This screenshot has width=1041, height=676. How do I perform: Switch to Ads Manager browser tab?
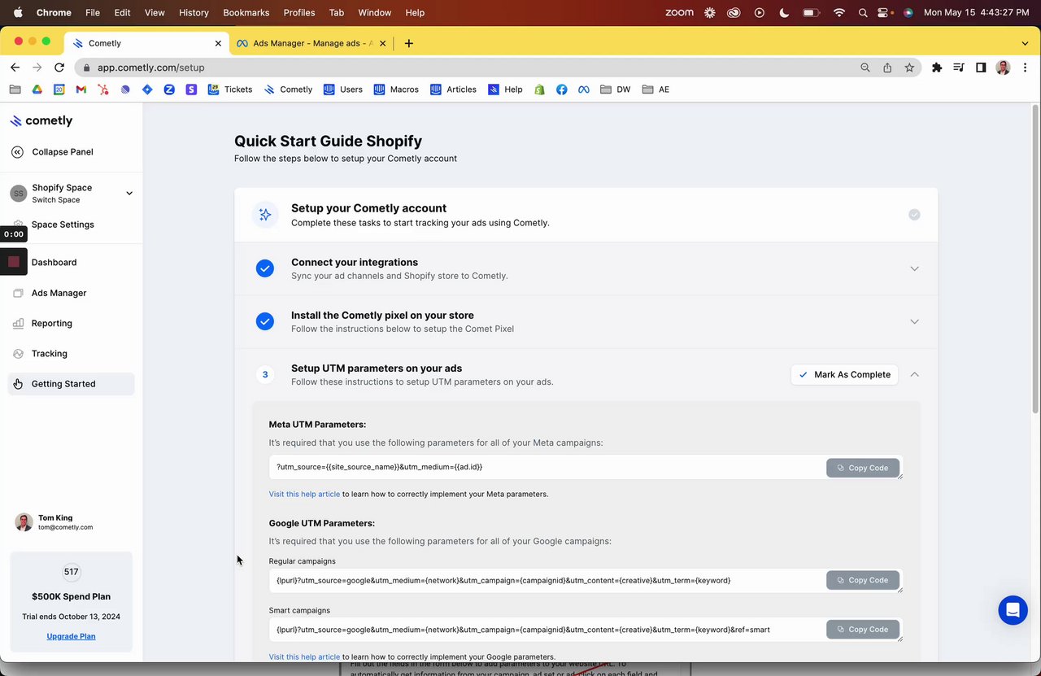(x=311, y=43)
